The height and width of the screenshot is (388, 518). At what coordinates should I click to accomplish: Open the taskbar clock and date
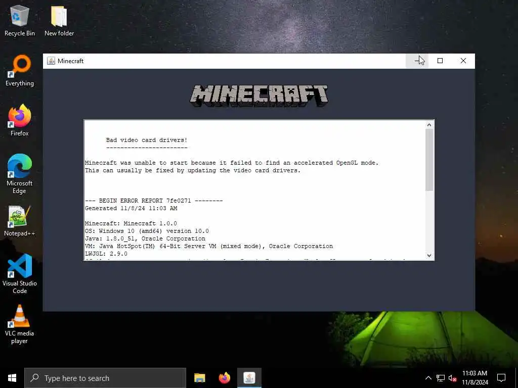coord(474,378)
